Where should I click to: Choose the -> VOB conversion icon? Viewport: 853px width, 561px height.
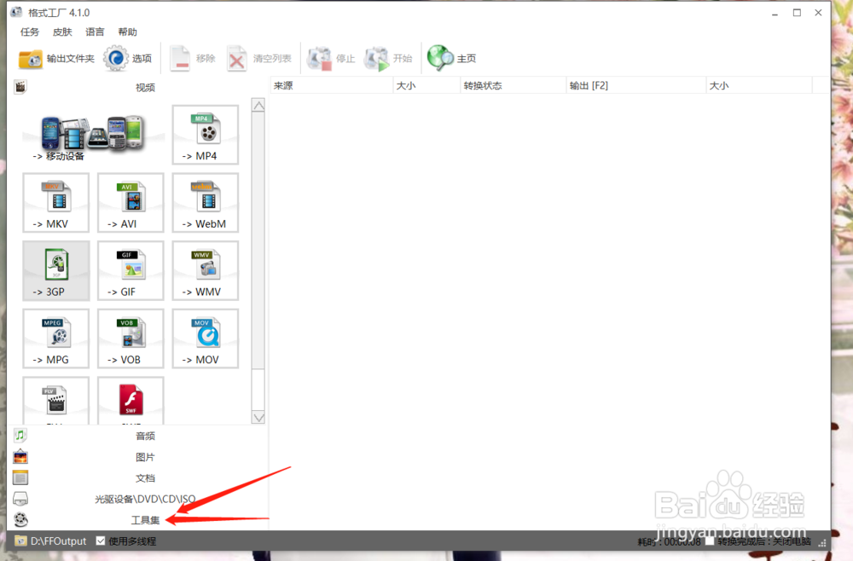(131, 338)
